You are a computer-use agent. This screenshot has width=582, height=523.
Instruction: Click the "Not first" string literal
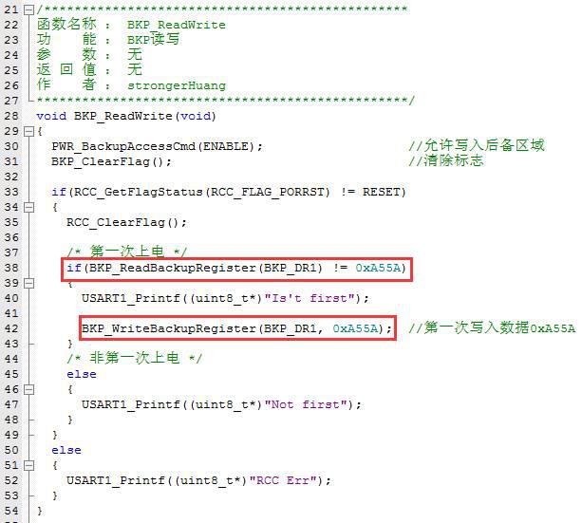click(x=307, y=404)
